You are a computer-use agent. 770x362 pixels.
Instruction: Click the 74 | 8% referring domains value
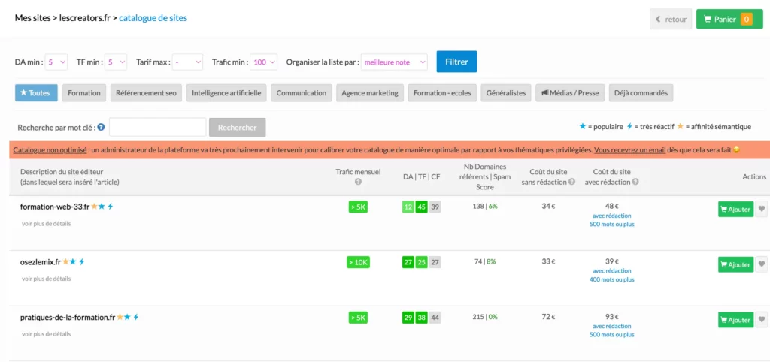485,262
